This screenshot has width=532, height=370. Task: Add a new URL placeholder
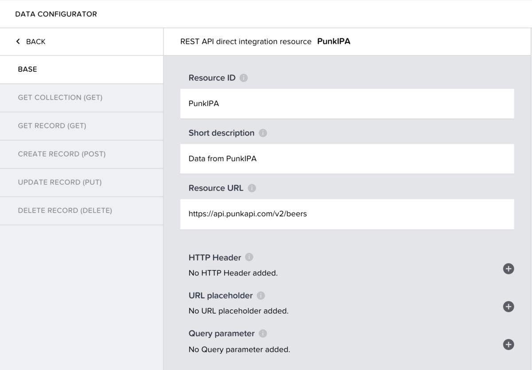pos(509,307)
